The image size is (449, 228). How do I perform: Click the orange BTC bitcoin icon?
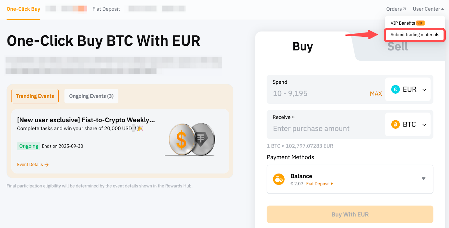[x=395, y=124]
